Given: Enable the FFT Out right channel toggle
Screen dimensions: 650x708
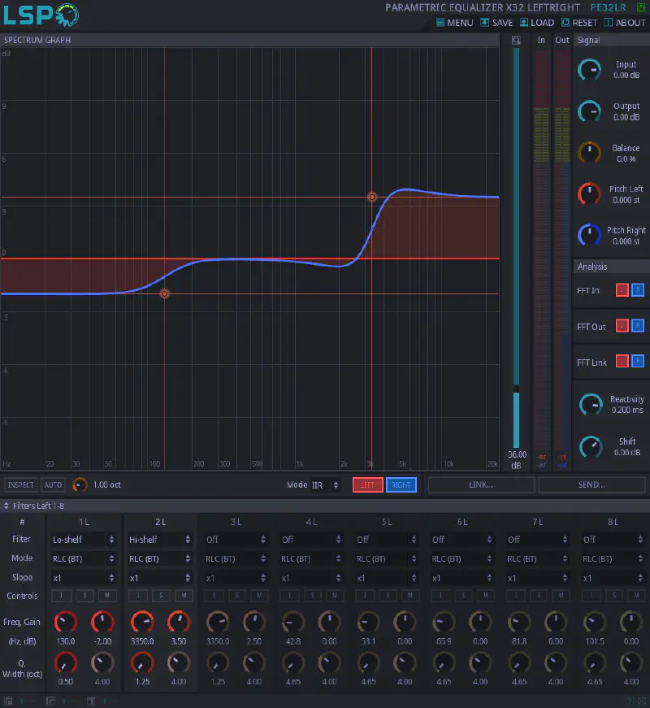Looking at the screenshot, I should (x=638, y=325).
